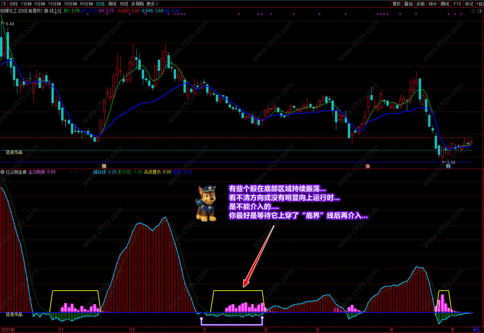Click the police puppy cartoon image
The height and width of the screenshot is (333, 484).
206,203
